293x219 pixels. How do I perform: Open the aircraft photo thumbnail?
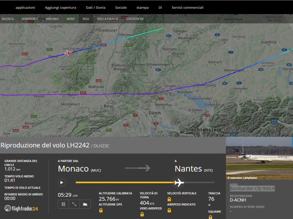click(x=259, y=158)
